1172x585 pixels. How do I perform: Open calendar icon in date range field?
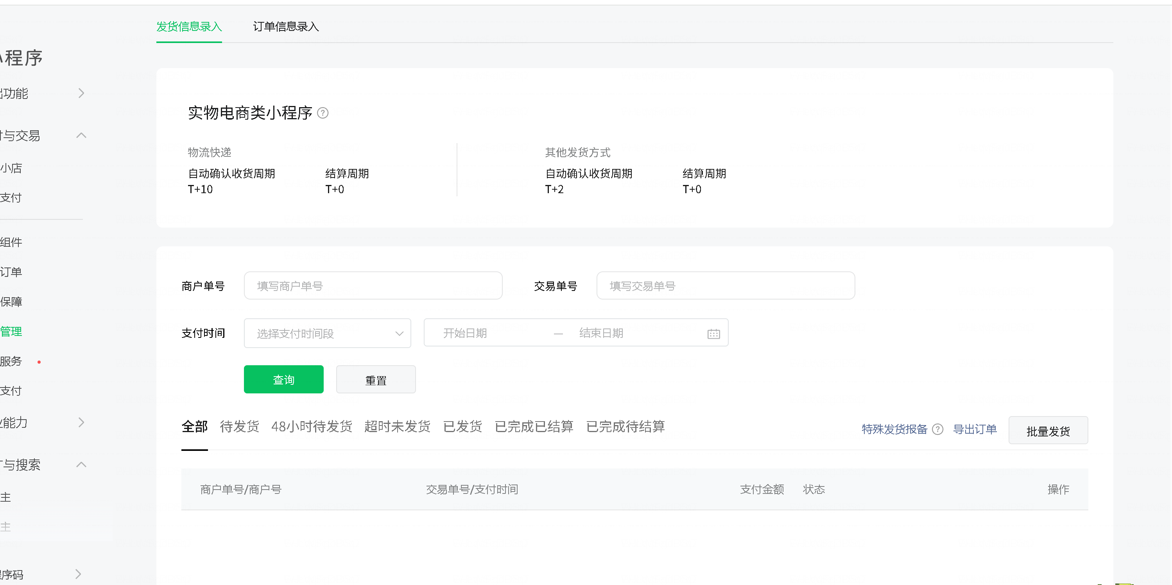pyautogui.click(x=713, y=334)
